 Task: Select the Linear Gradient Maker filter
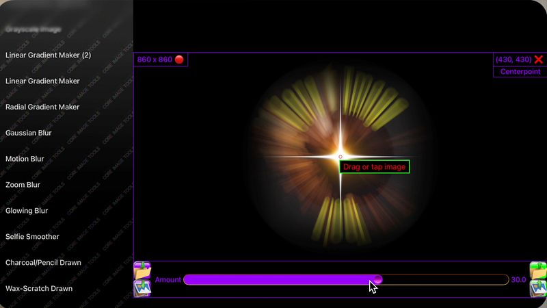click(42, 81)
